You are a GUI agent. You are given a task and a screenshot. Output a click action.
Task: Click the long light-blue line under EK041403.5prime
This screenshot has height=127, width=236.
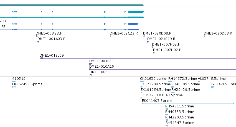coord(188,104)
